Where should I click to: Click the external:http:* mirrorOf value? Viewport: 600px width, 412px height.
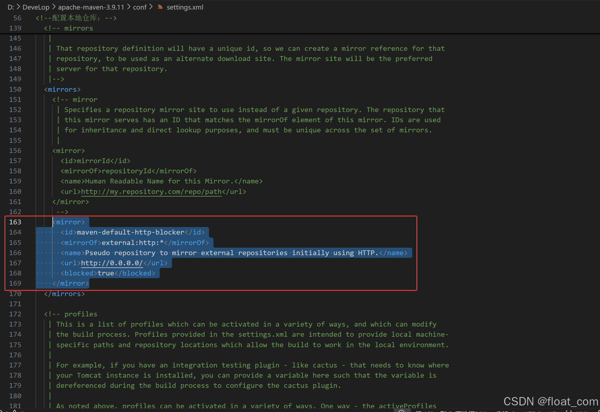click(133, 243)
